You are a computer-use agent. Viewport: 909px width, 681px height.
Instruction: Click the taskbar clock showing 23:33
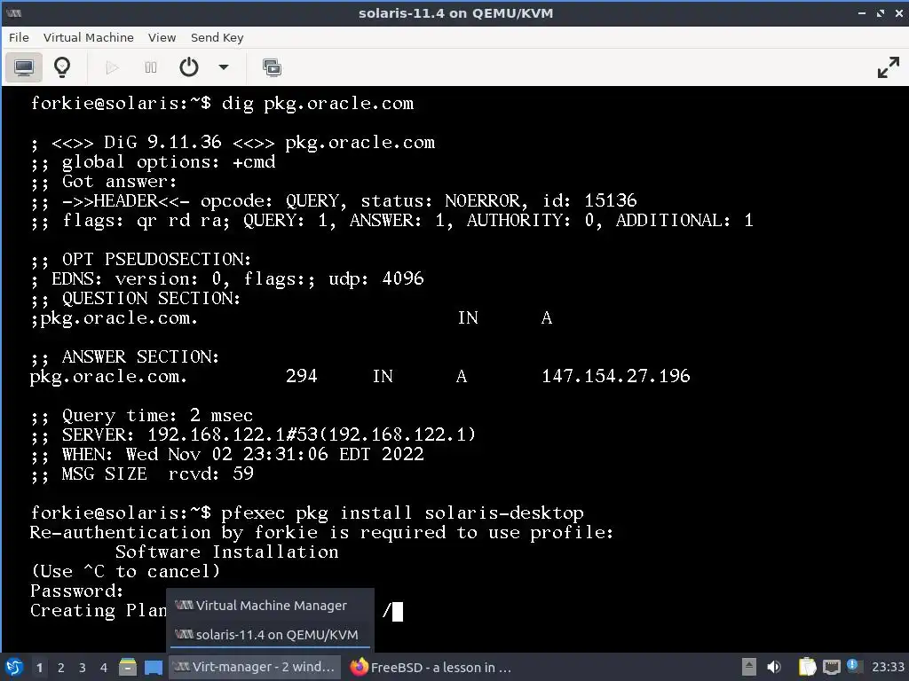[x=888, y=667]
